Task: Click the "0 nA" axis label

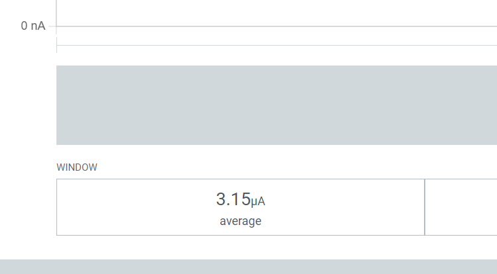Action: (x=33, y=26)
